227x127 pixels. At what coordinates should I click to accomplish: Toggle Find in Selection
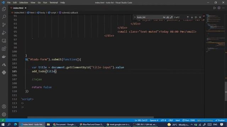196,17
